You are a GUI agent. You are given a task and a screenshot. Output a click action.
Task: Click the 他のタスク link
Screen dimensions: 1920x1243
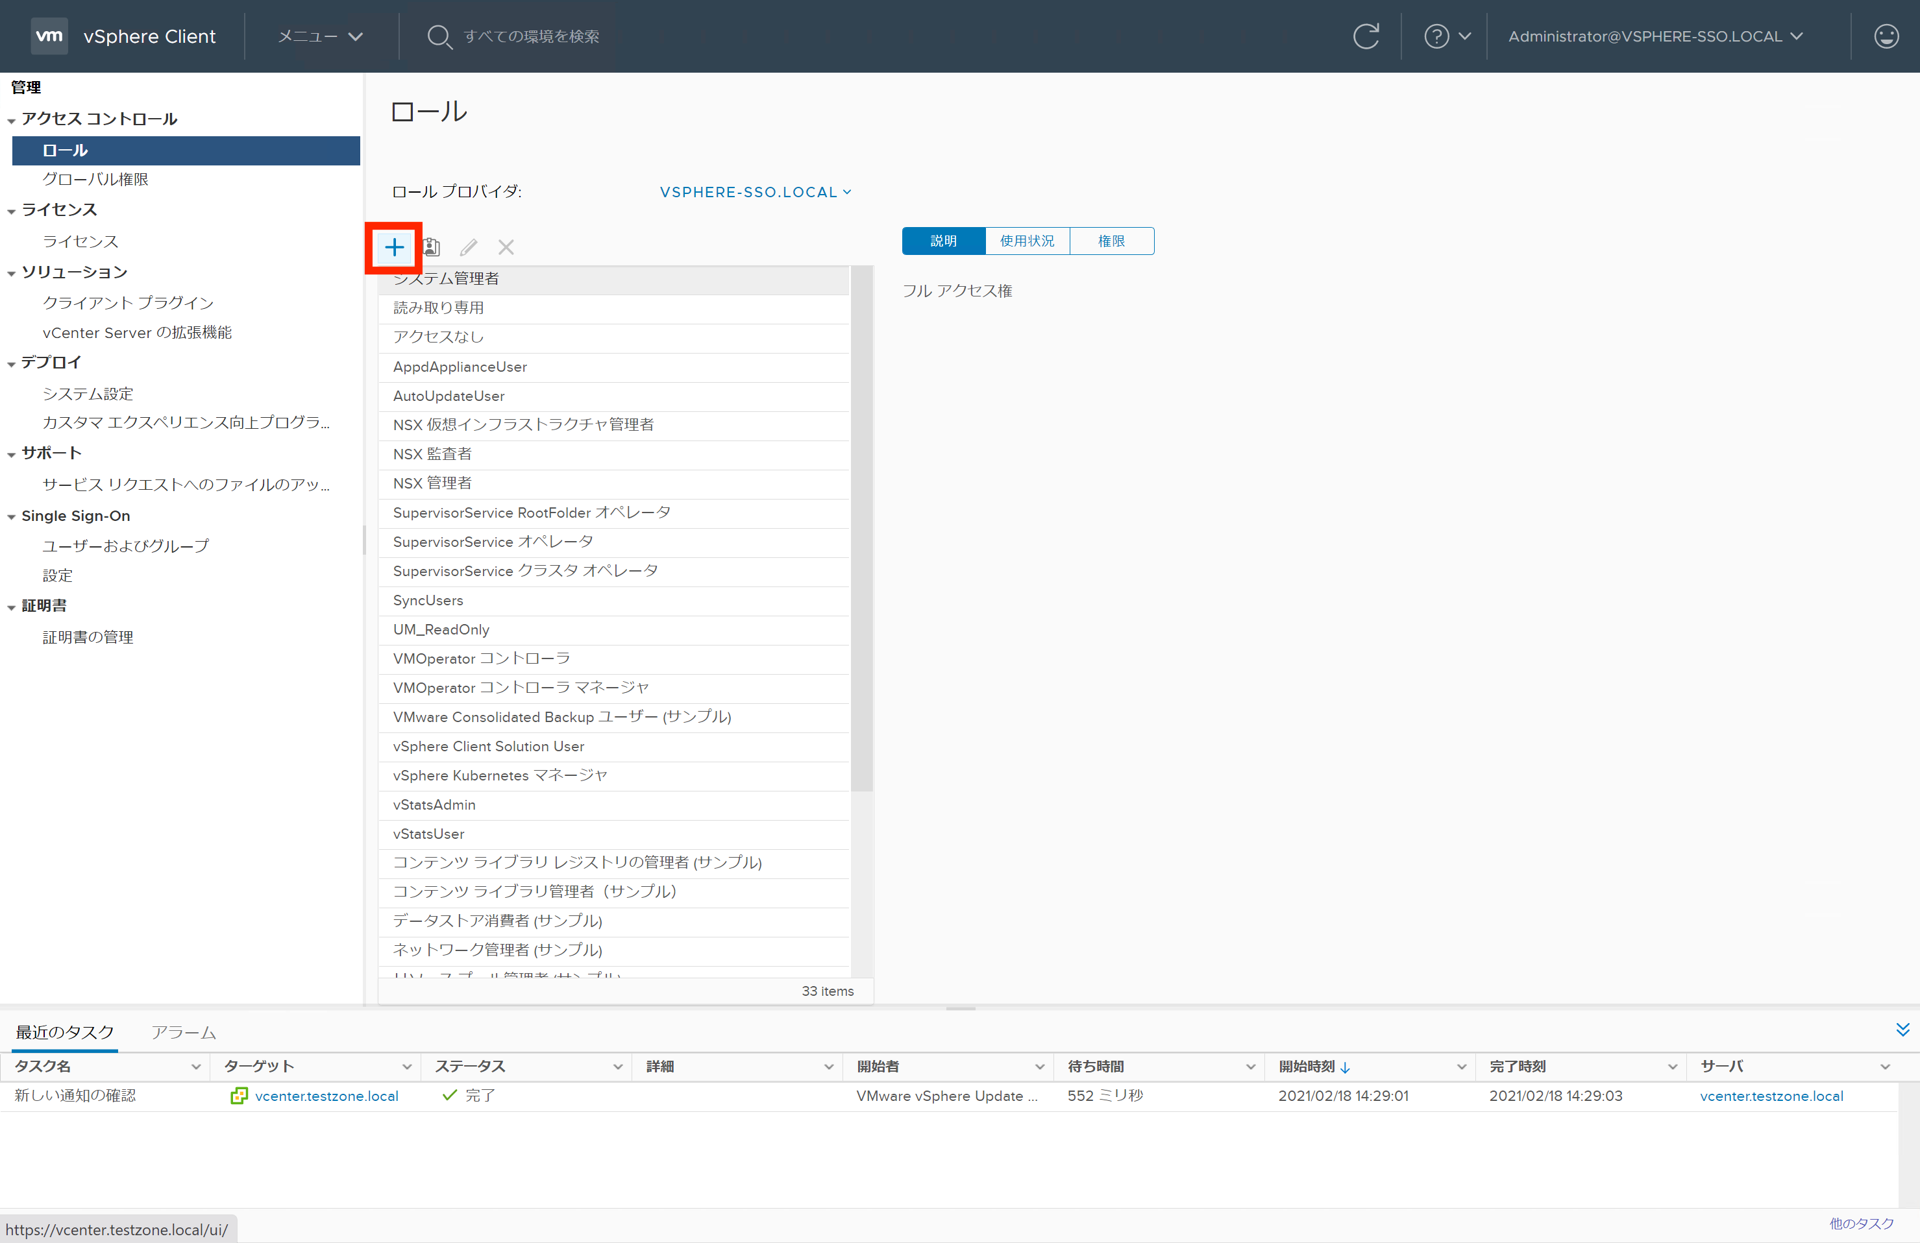click(1862, 1224)
